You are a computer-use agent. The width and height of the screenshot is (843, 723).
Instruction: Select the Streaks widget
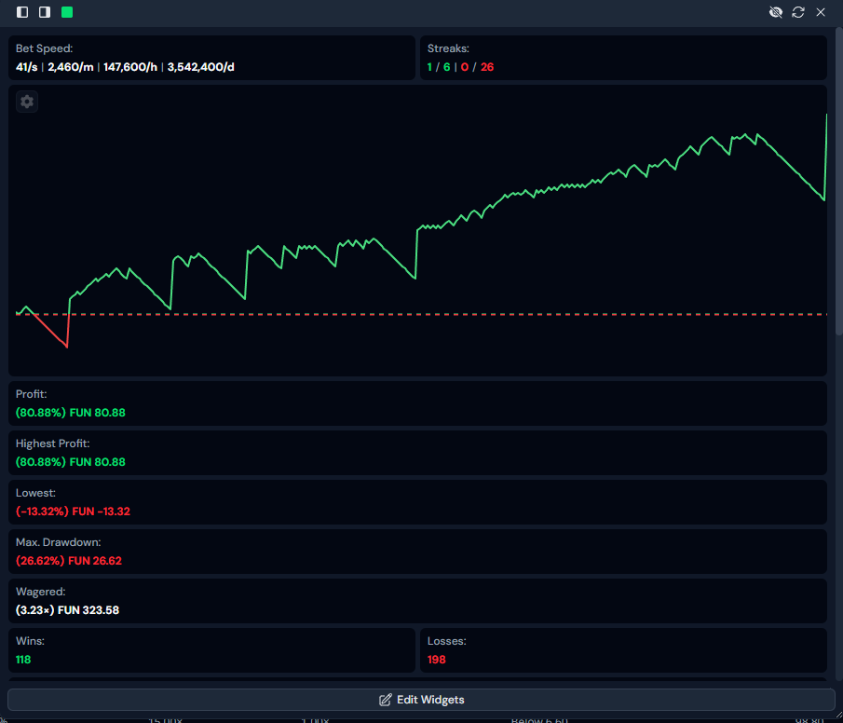(x=623, y=58)
